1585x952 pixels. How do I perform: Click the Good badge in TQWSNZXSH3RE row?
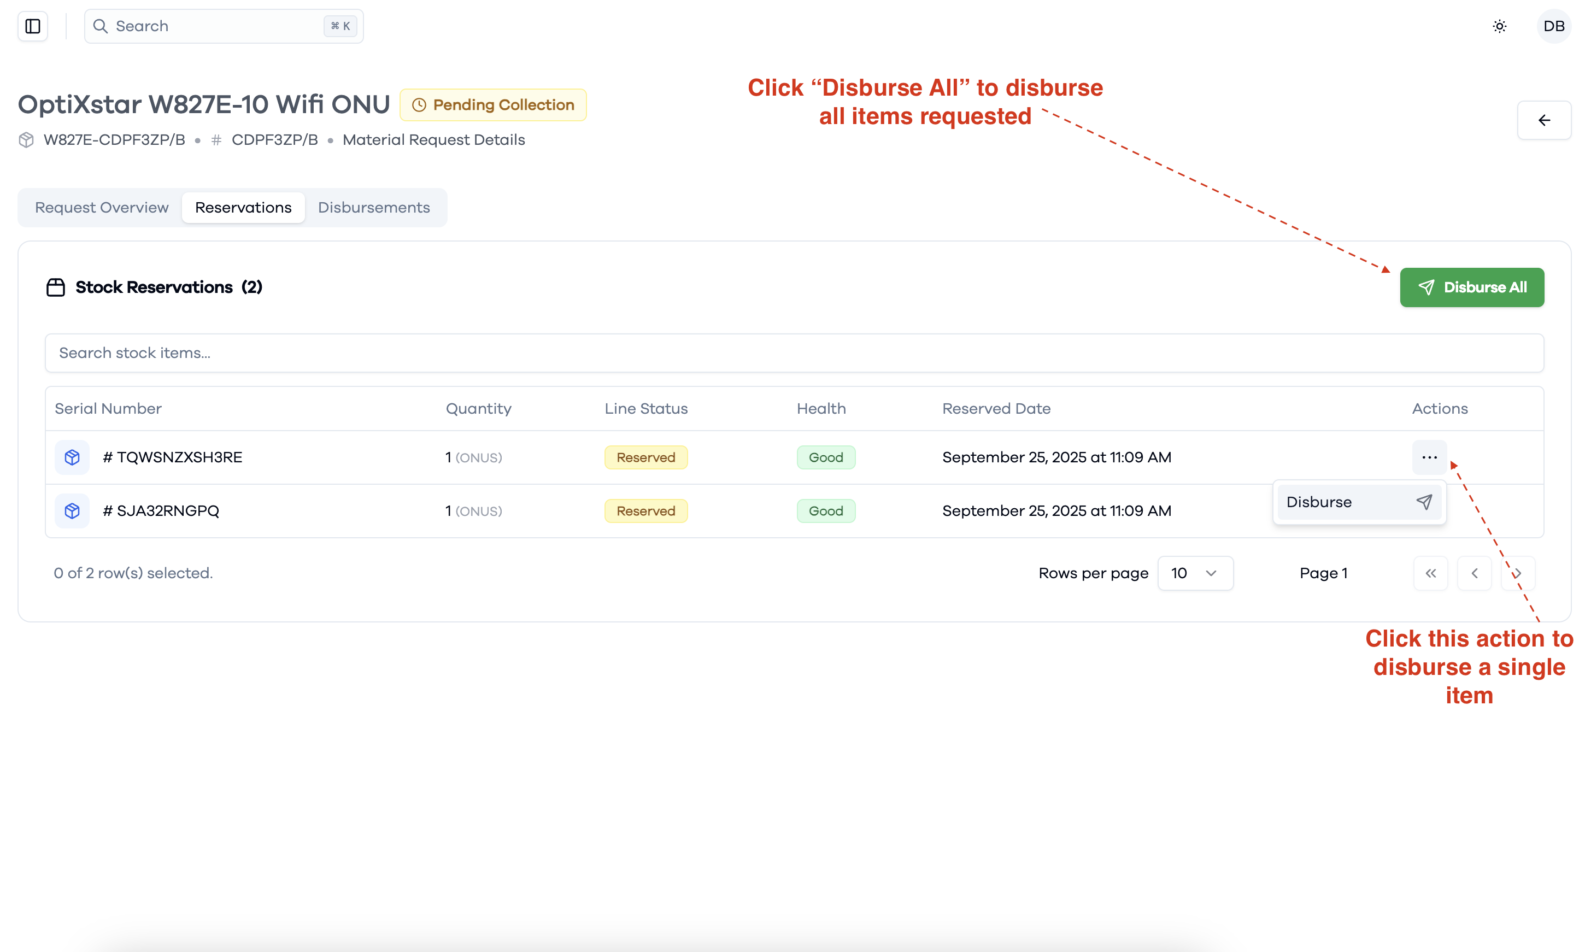(x=825, y=457)
